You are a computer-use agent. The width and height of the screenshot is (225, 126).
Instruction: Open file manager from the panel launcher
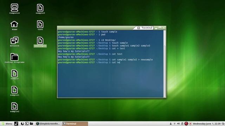pos(31,124)
